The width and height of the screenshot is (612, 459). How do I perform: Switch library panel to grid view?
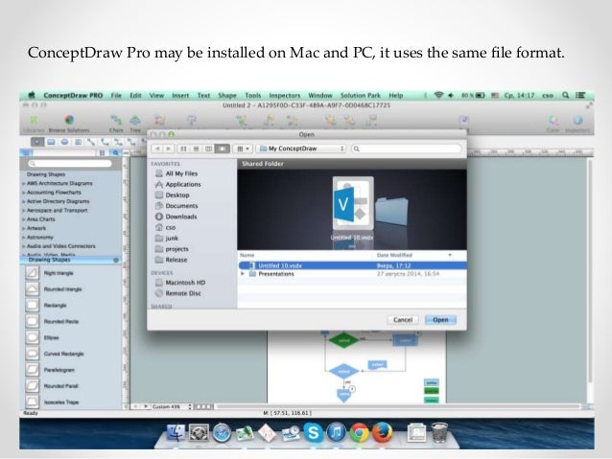[x=103, y=153]
